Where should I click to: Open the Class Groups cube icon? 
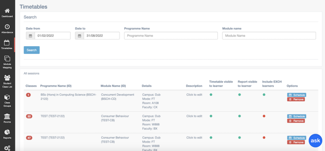pyautogui.click(x=7, y=97)
